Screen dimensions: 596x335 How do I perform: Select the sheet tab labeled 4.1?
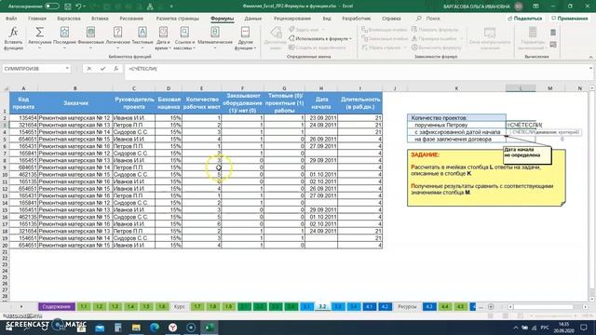point(369,306)
